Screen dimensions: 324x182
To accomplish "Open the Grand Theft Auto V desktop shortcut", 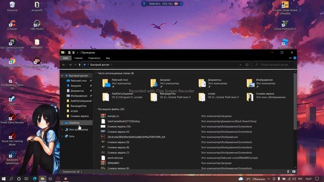I will [285, 25].
